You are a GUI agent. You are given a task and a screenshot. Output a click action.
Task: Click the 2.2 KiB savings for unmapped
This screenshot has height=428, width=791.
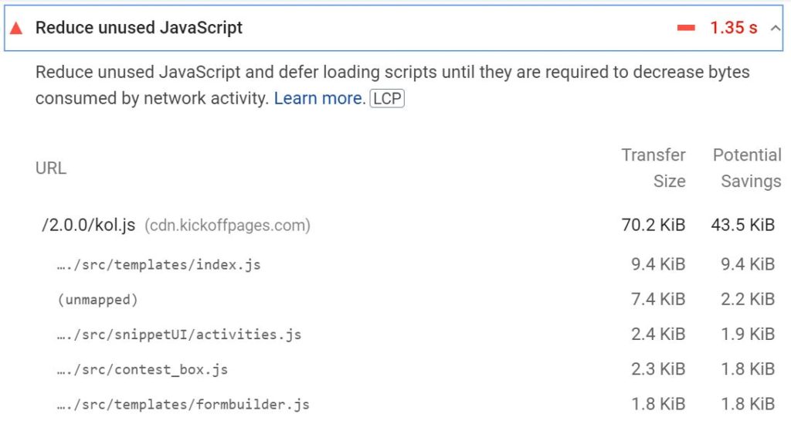click(x=748, y=299)
